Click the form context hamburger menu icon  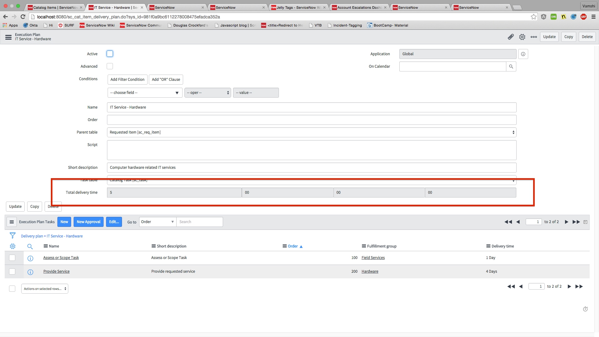(x=8, y=37)
